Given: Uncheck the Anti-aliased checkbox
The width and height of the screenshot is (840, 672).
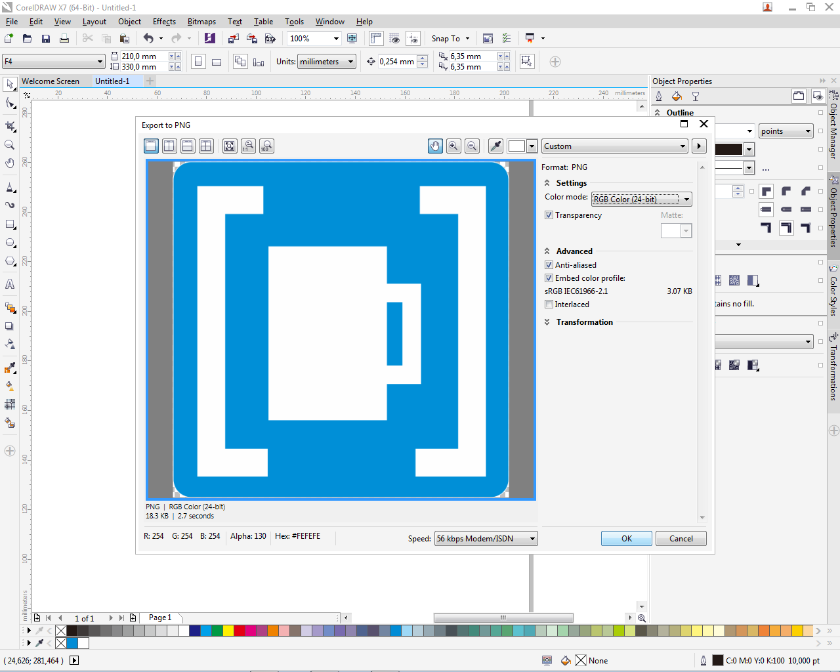Looking at the screenshot, I should pos(549,265).
